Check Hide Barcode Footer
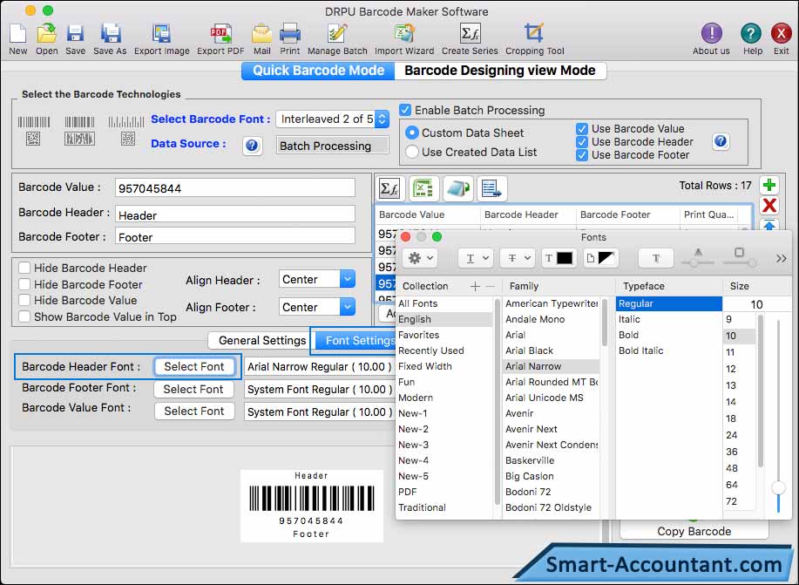 (x=24, y=284)
